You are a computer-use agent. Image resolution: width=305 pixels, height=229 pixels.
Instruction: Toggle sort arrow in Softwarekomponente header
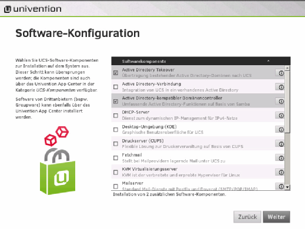[x=268, y=61]
